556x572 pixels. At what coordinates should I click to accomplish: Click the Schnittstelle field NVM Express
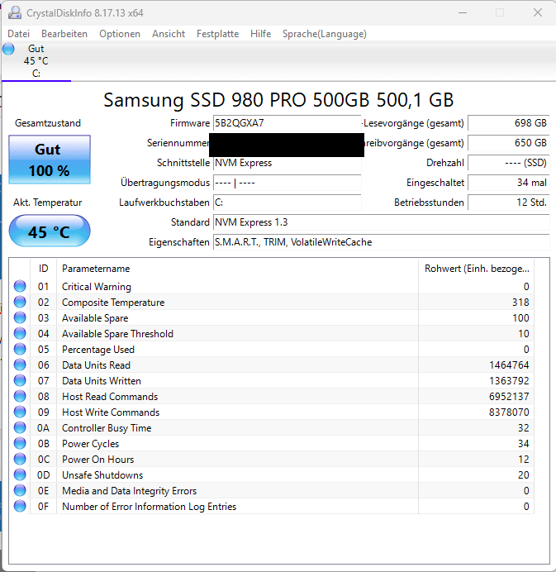tap(287, 163)
